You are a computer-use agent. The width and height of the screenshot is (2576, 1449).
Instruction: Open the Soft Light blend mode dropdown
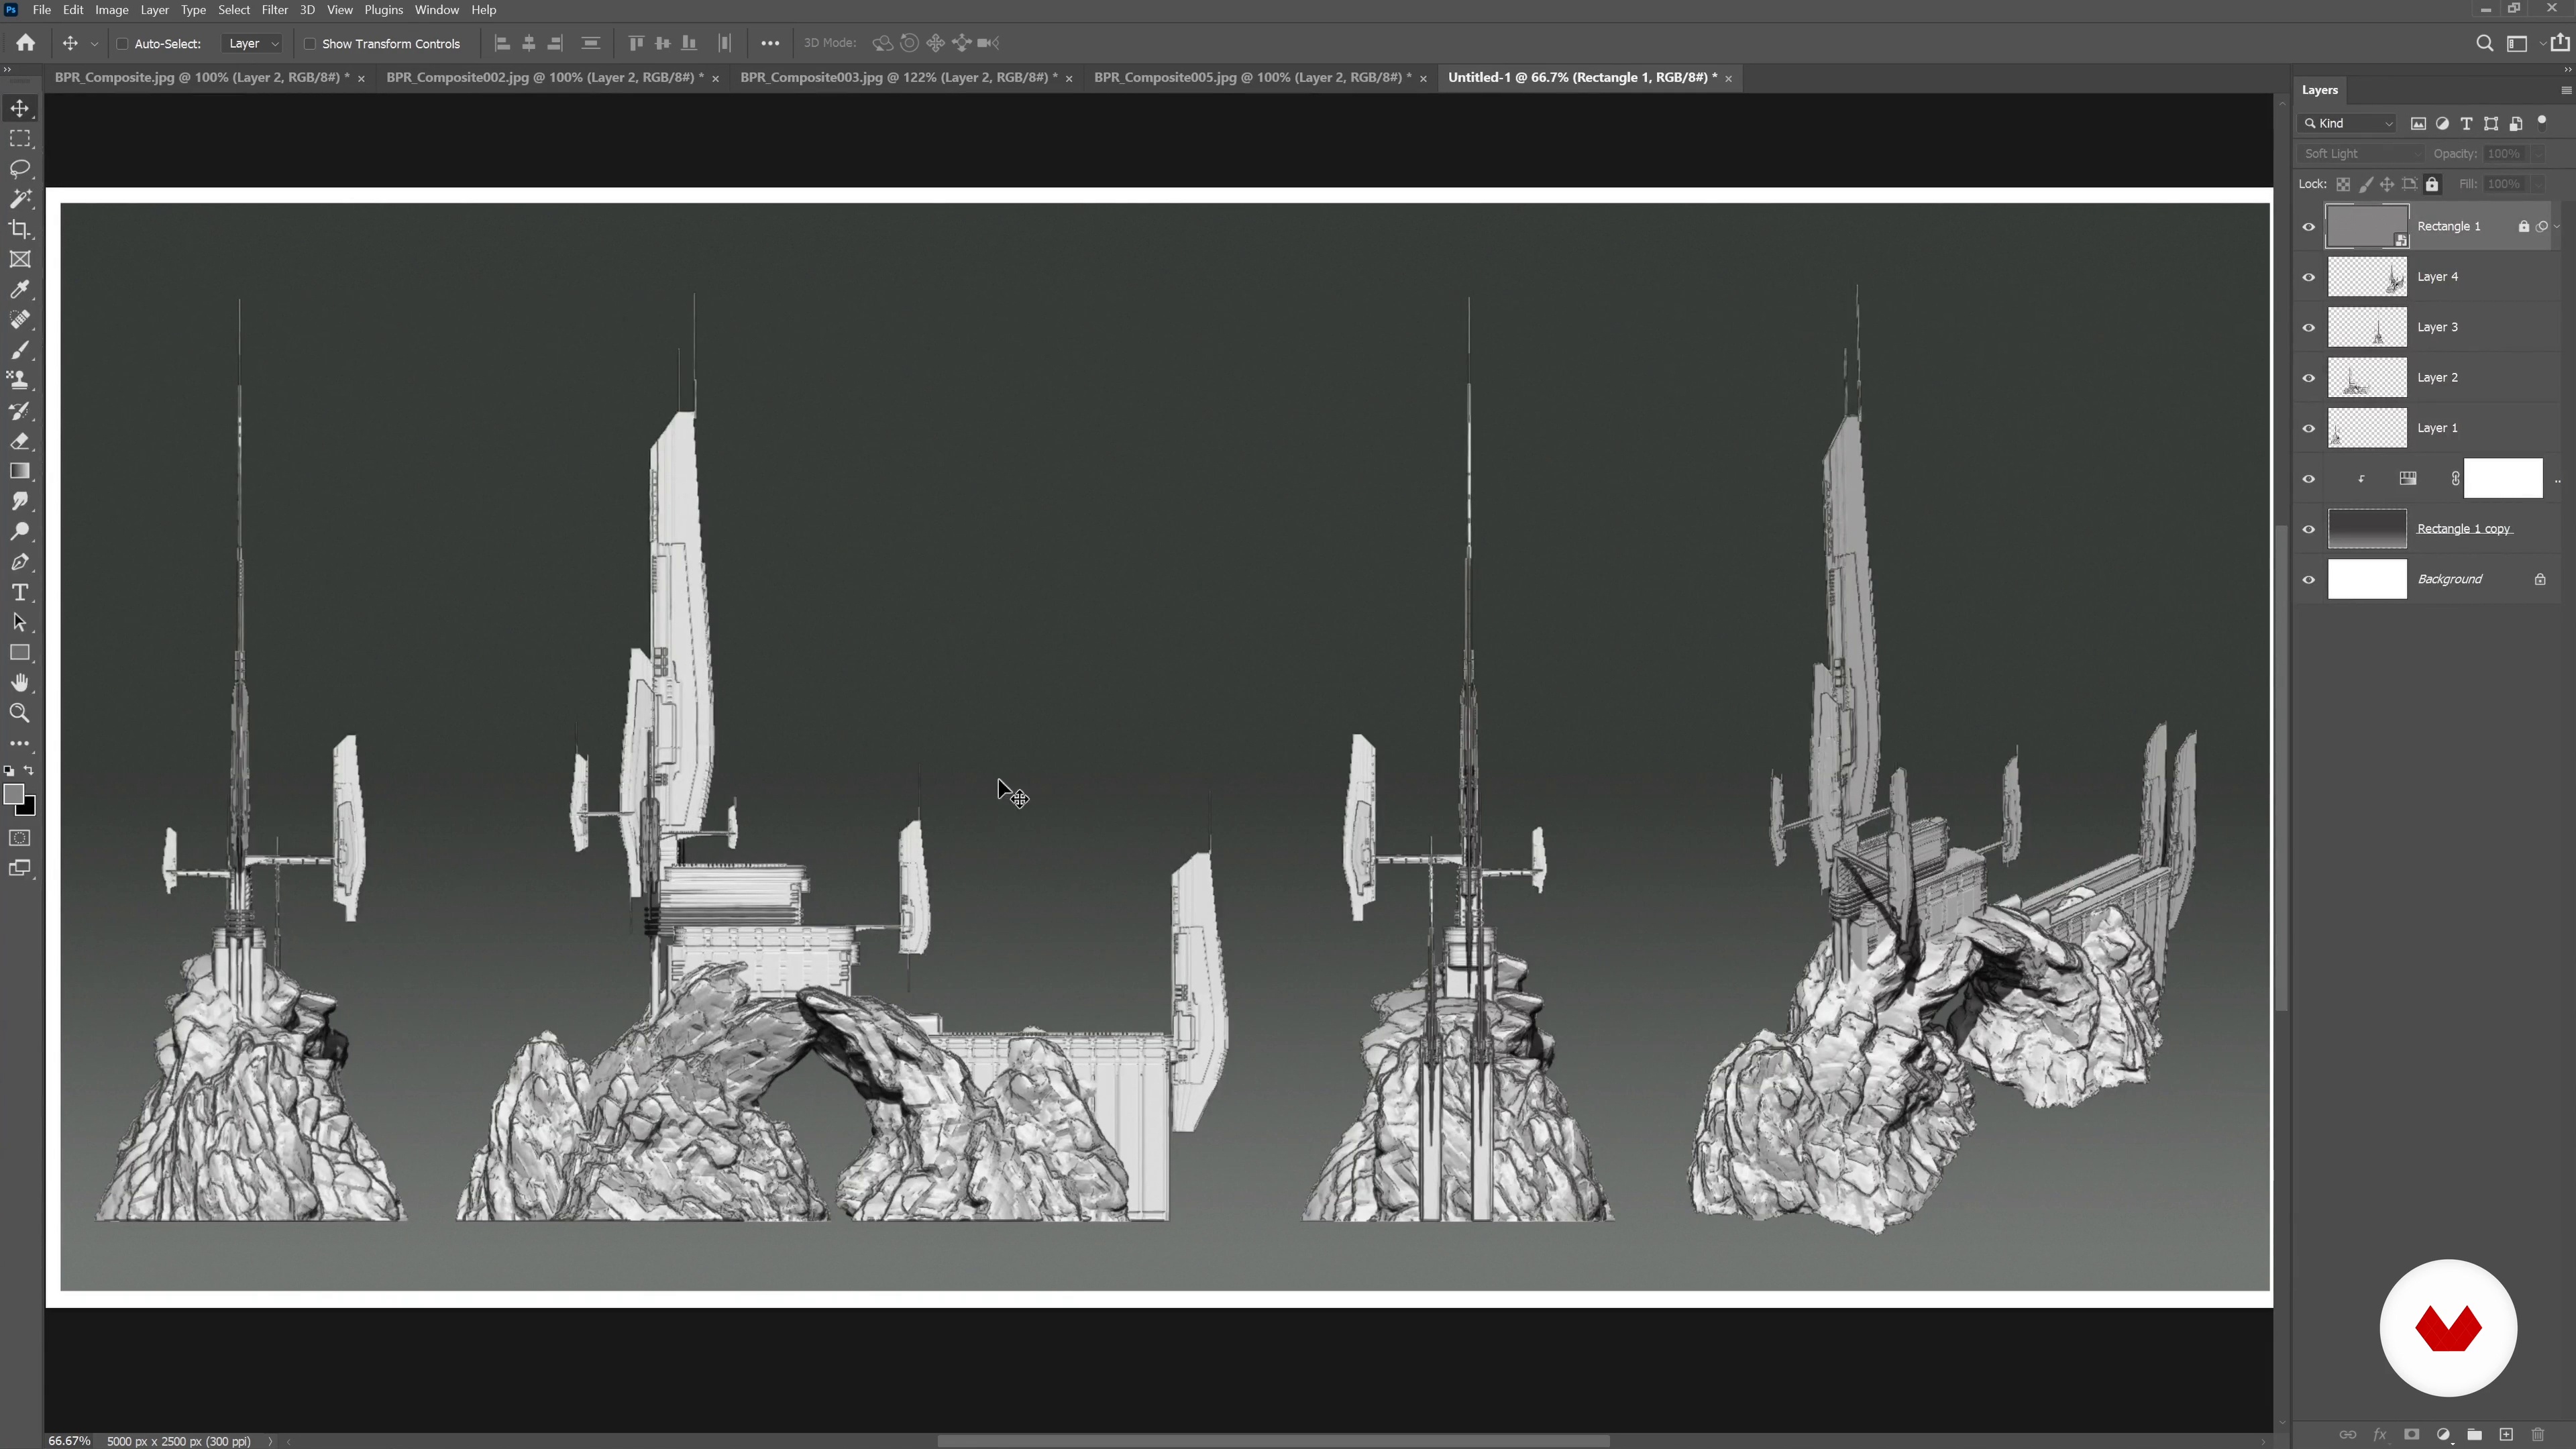tap(2360, 154)
